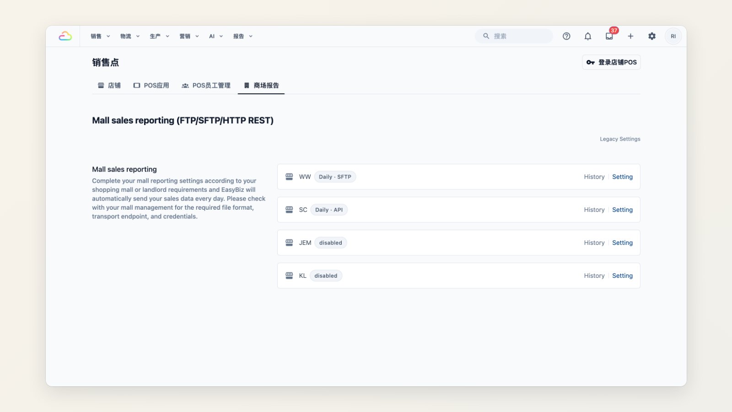Click the search magnifier icon
Screen dimensions: 732x412
tap(486, 36)
